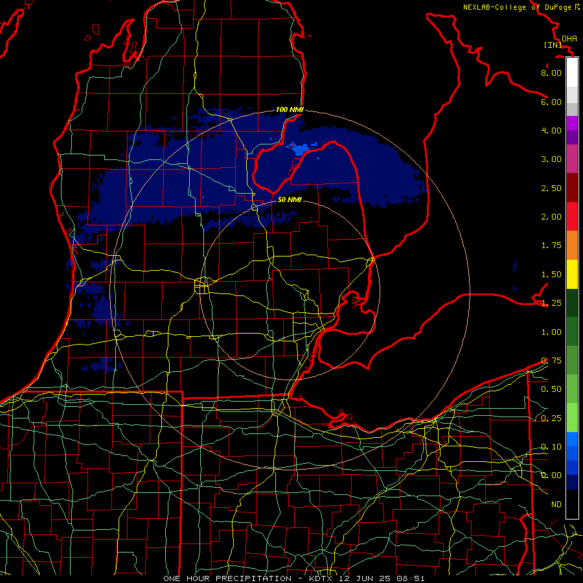Select the 0.50 legend value
The width and height of the screenshot is (583, 583).
(551, 389)
